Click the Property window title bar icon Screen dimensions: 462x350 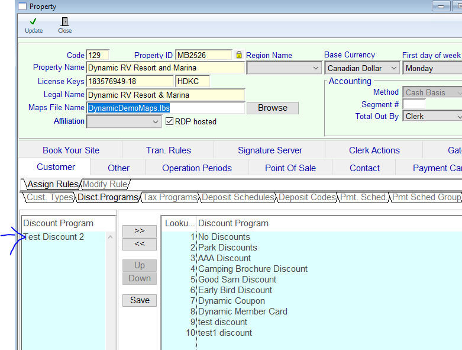tap(22, 6)
